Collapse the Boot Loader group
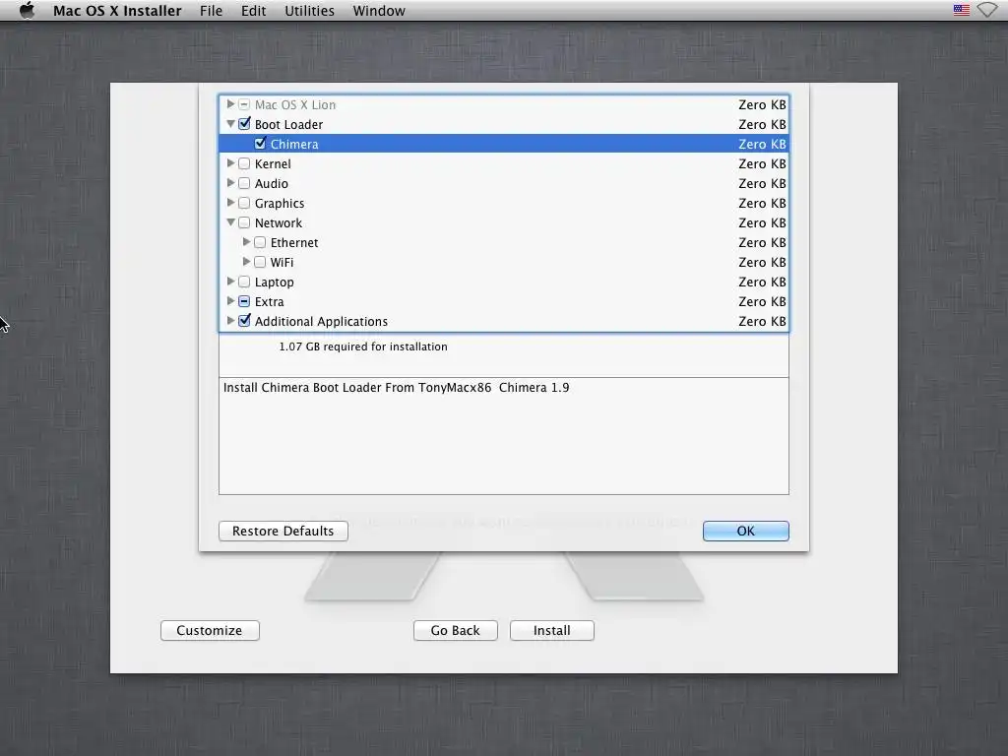 point(230,123)
